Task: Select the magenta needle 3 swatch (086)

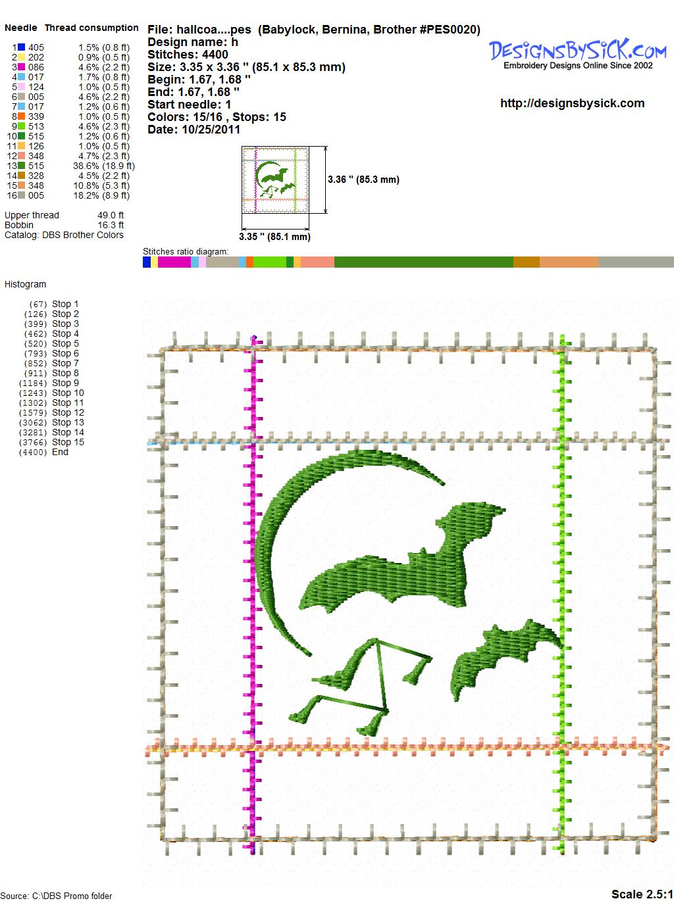Action: click(22, 67)
